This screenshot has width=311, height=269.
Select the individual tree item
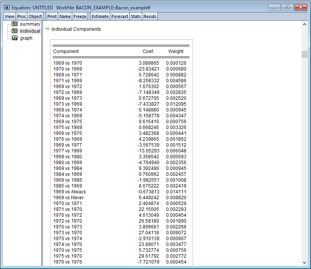[30, 31]
